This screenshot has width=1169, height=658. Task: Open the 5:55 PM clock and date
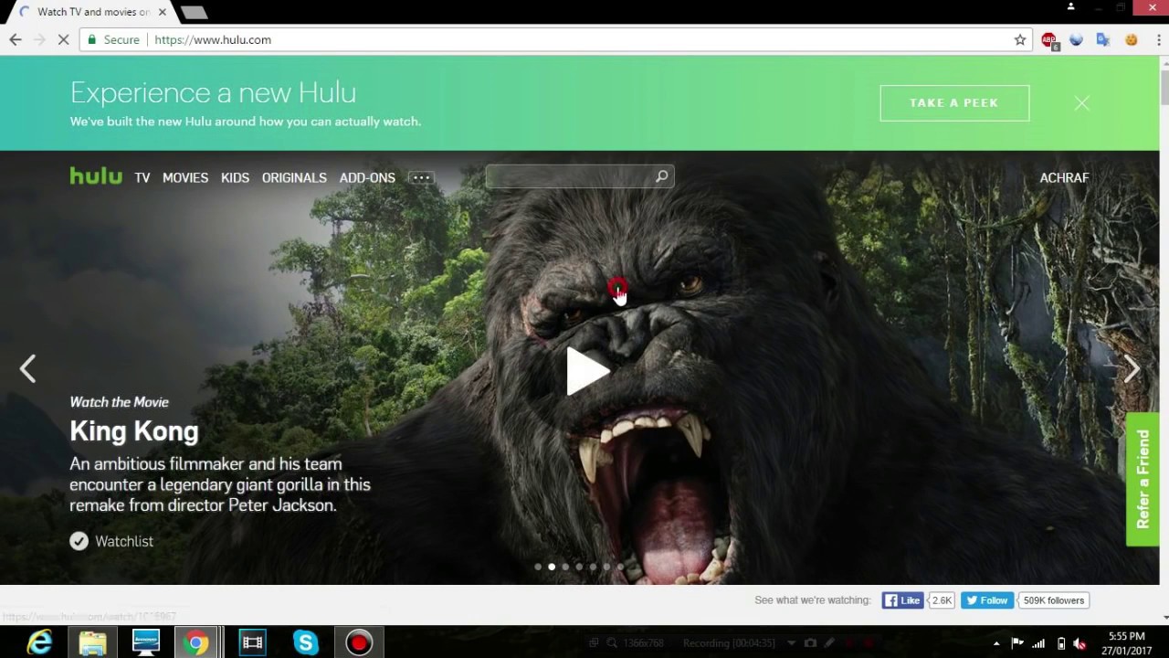(x=1126, y=643)
